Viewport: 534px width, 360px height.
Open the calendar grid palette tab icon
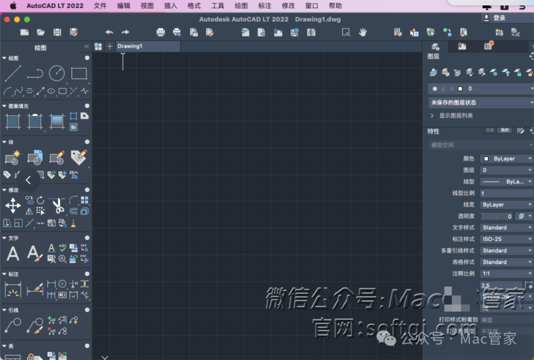489,46
